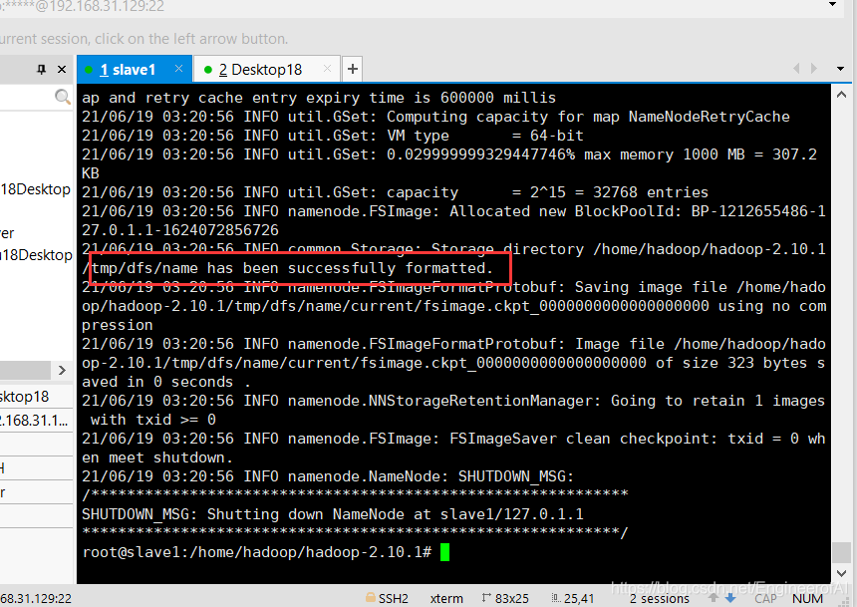This screenshot has height=607, width=857.
Task: Go to next tab with right arrow
Action: [x=814, y=69]
